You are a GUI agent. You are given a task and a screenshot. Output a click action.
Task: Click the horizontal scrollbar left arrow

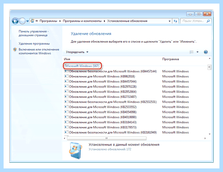pyautogui.click(x=65, y=138)
